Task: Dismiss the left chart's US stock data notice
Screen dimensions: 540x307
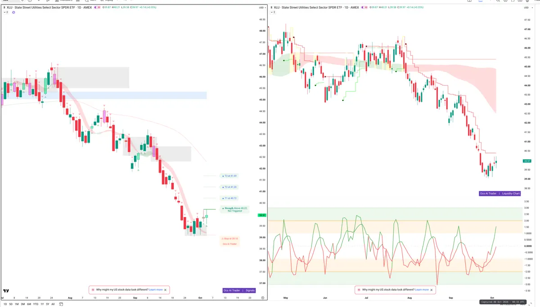Action: [166, 290]
